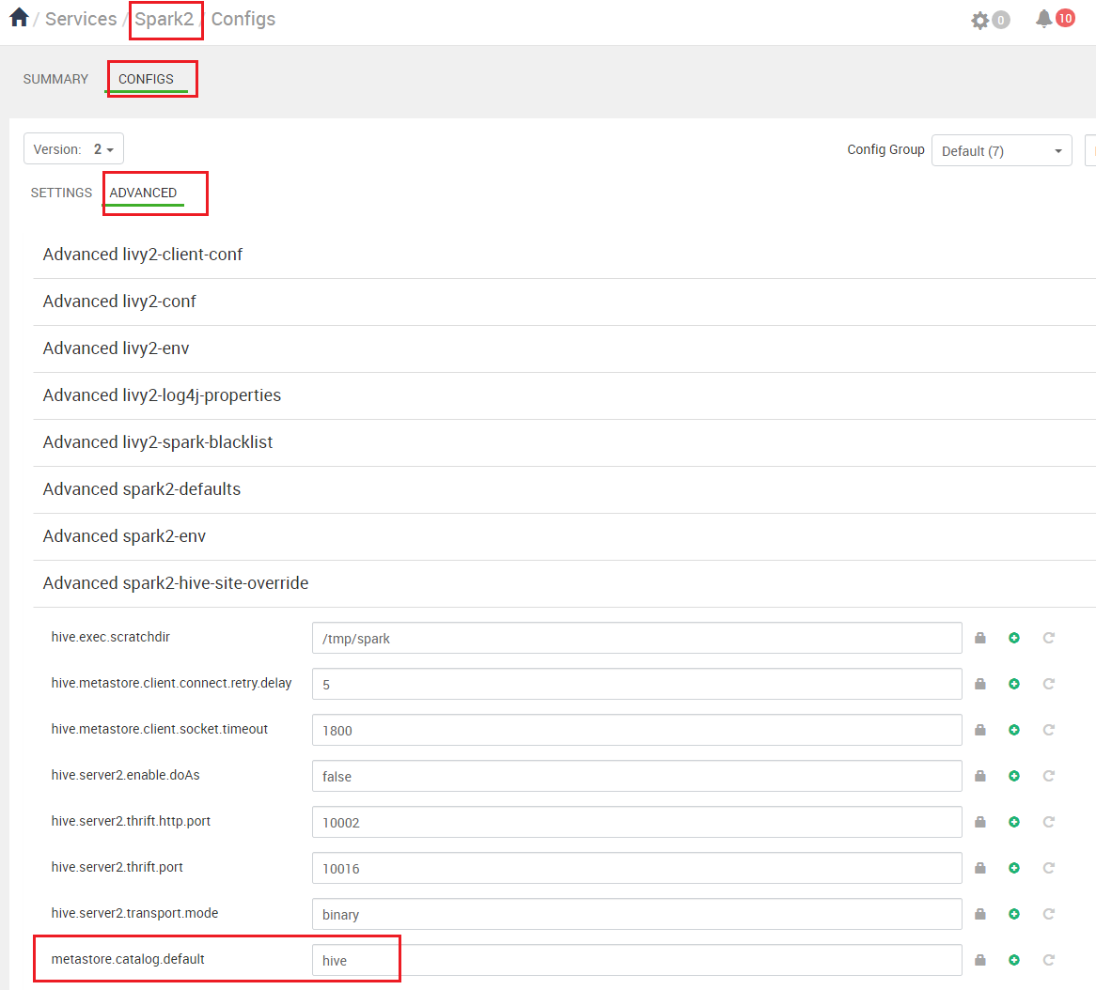Screen dimensions: 1096x990
Task: Open the Config Group Default (7) dropdown
Action: click(x=1002, y=151)
